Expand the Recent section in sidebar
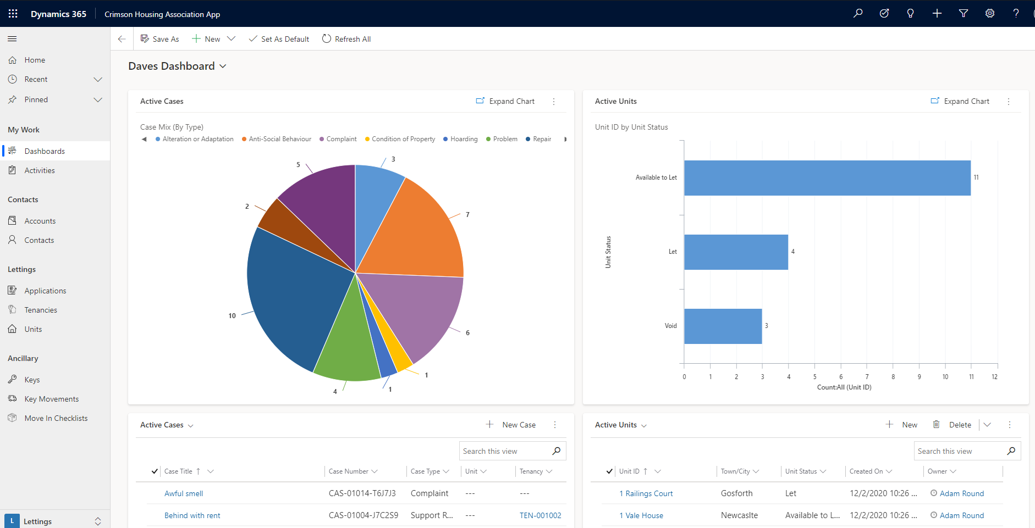This screenshot has height=528, width=1035. 98,80
